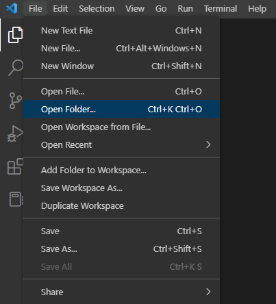Open the Search view magnifier icon
276x304 pixels.
coord(16,68)
